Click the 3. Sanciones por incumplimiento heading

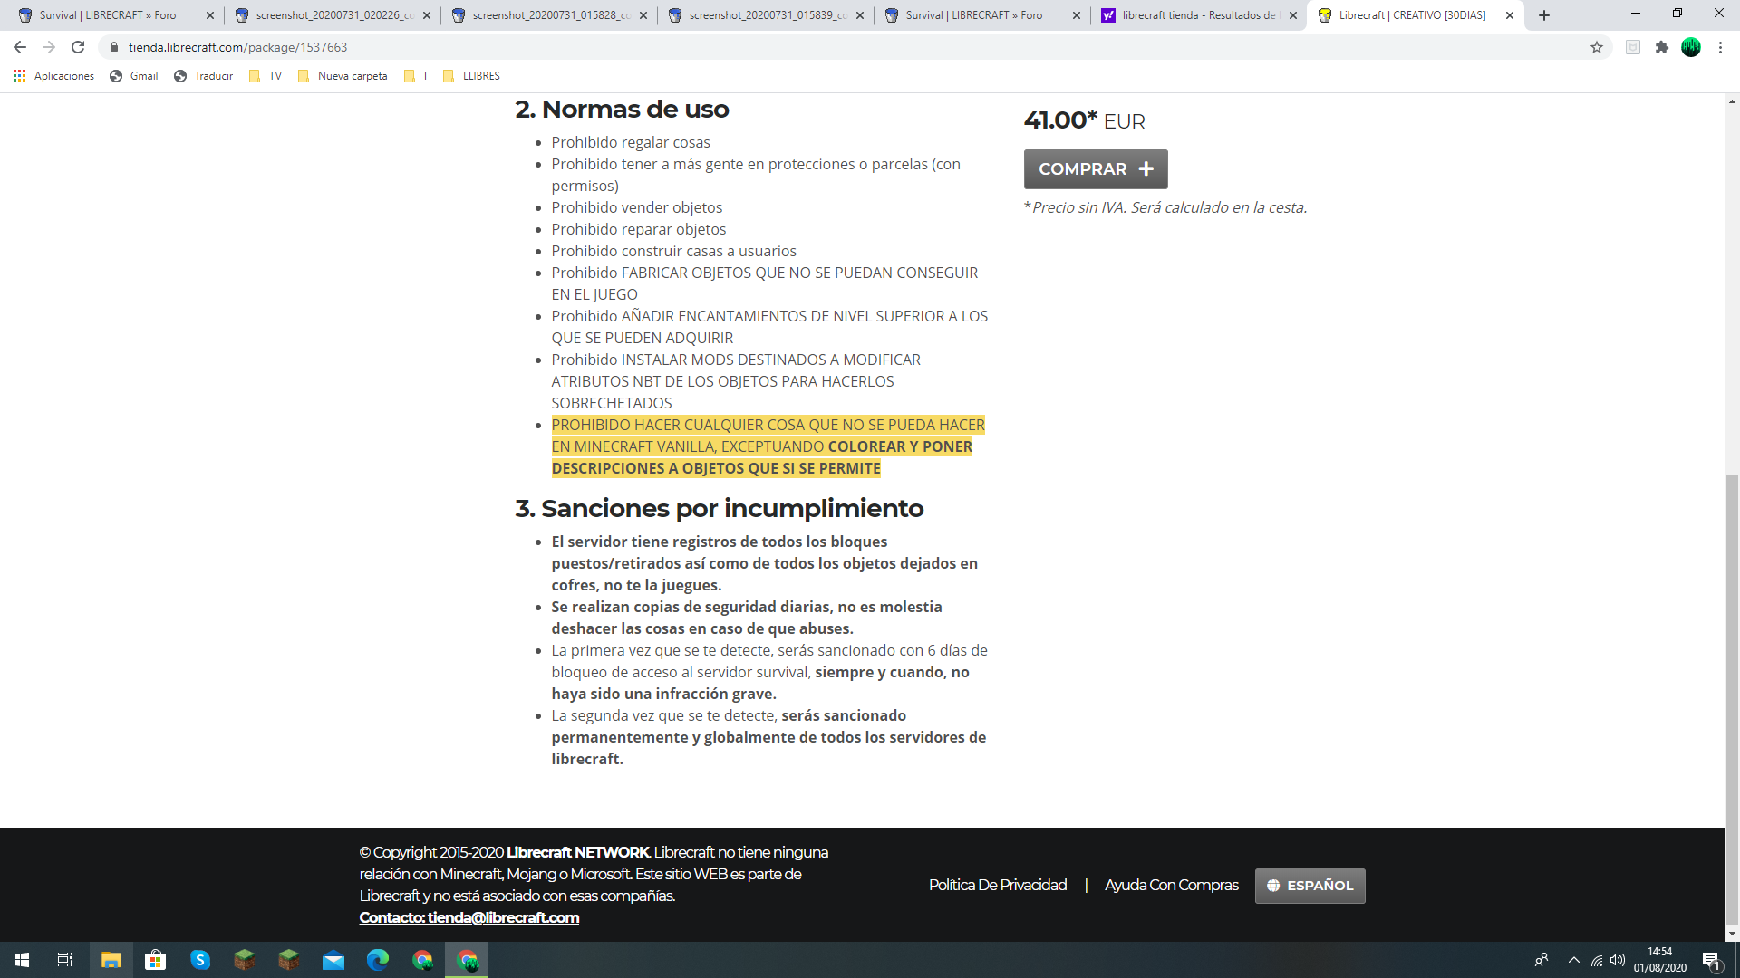pyautogui.click(x=720, y=509)
